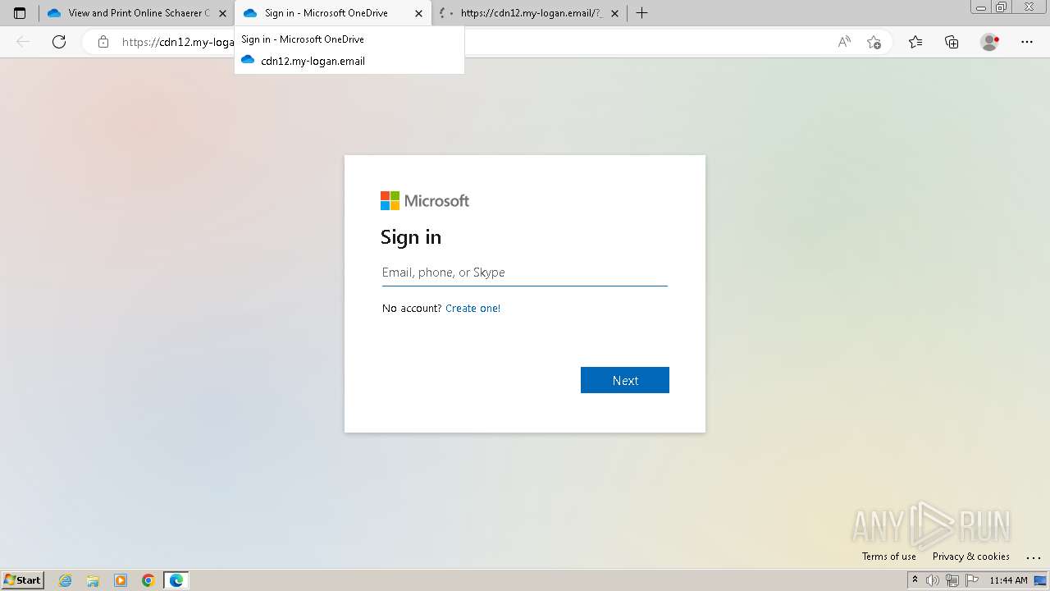
Task: Refresh the current page
Action: click(59, 42)
